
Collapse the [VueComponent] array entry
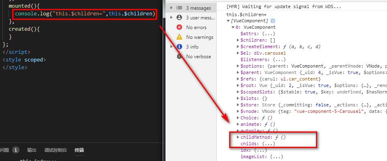[x=228, y=21]
